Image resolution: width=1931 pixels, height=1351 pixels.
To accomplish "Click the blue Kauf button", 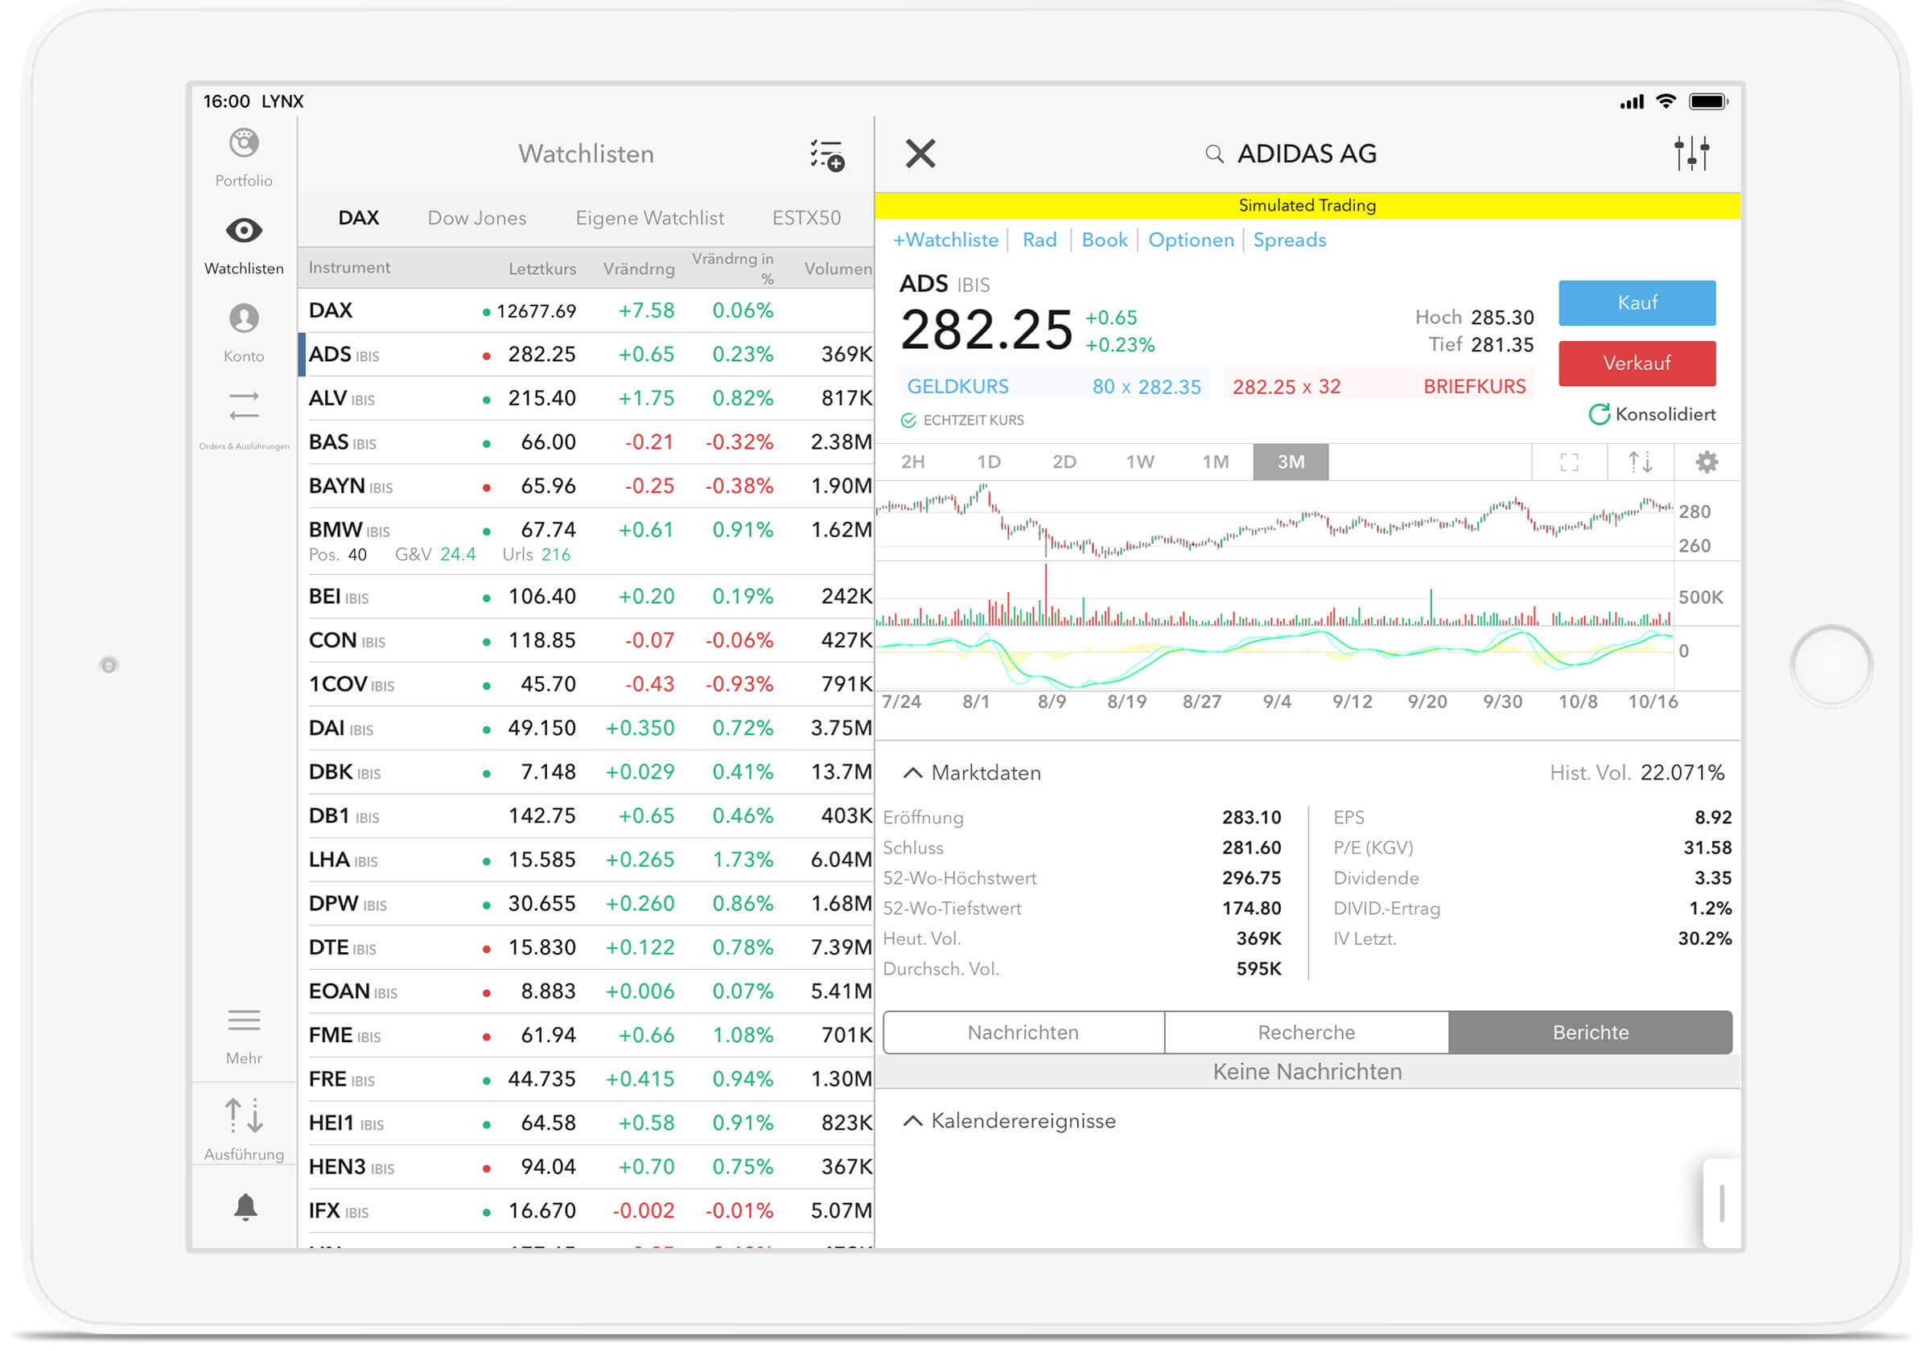I will coord(1637,302).
